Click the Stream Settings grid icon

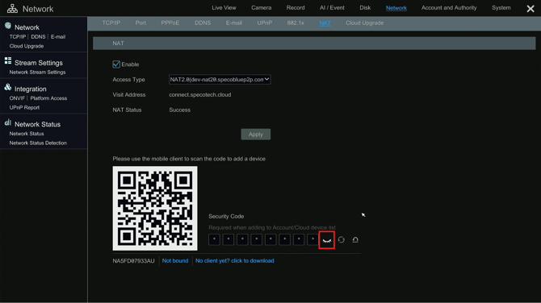8,61
